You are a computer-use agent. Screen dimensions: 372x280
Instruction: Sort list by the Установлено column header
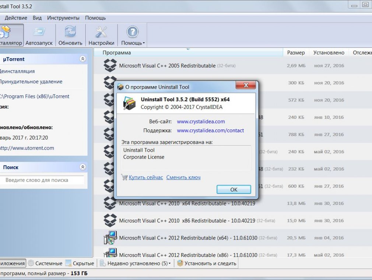click(329, 53)
